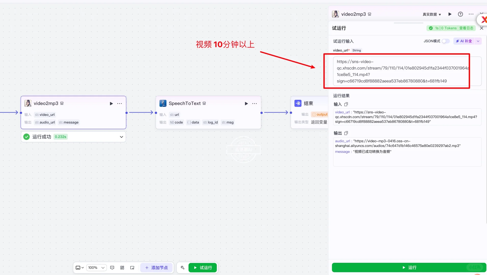This screenshot has width=487, height=275.
Task: Click the comment annotation icon in the bottom toolbar
Action: 112,268
